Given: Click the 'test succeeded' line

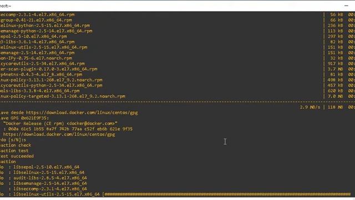Looking at the screenshot, I should pos(17,156).
